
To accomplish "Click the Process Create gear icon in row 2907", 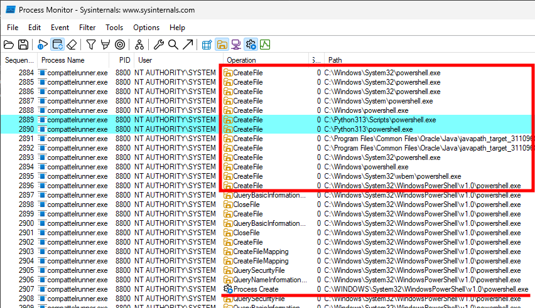I will 228,289.
